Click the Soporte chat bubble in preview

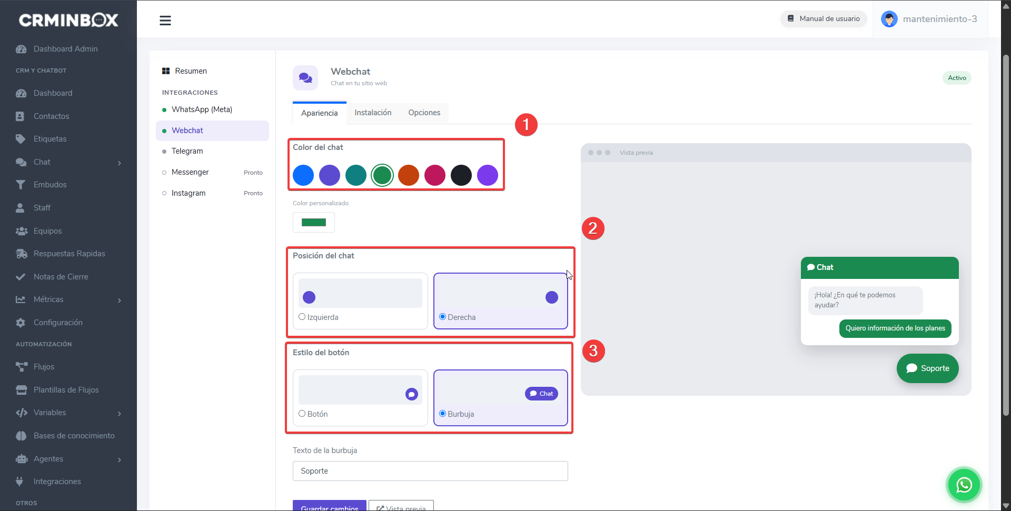927,368
